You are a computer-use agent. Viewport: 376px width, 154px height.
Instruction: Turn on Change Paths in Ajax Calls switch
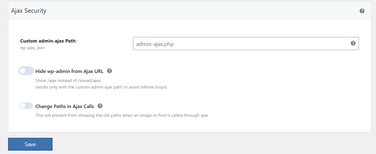point(26,106)
